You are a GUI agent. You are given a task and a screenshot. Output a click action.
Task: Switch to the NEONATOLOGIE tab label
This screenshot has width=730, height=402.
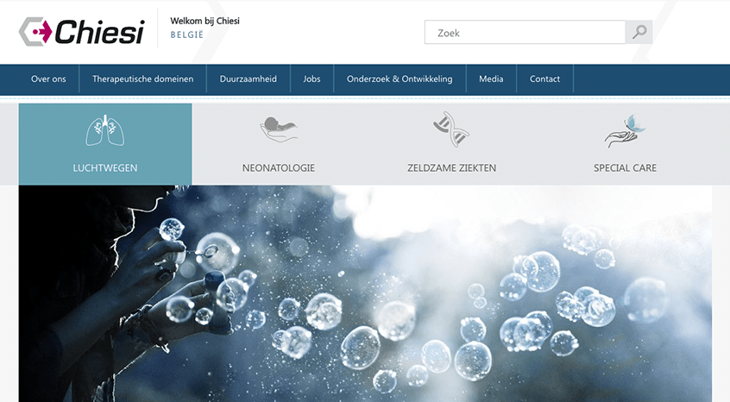point(278,168)
